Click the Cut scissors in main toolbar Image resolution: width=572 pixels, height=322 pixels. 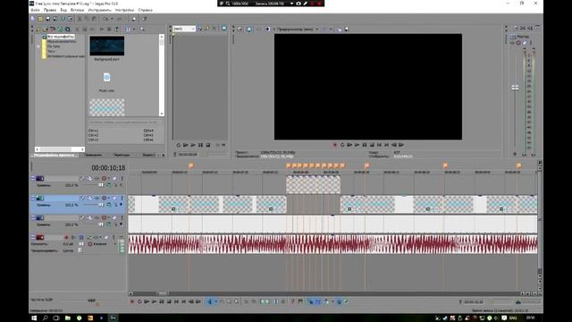click(80, 19)
